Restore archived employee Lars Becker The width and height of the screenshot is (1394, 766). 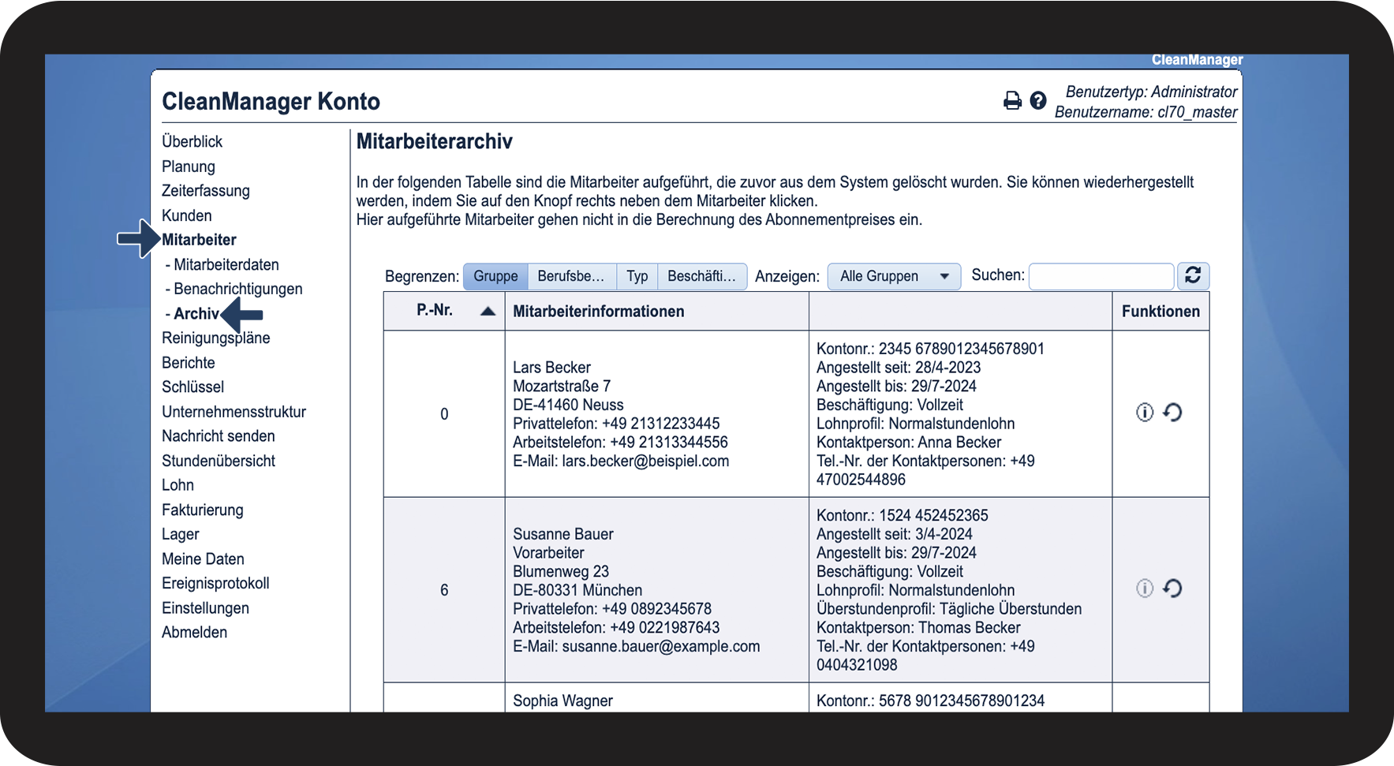pos(1173,412)
